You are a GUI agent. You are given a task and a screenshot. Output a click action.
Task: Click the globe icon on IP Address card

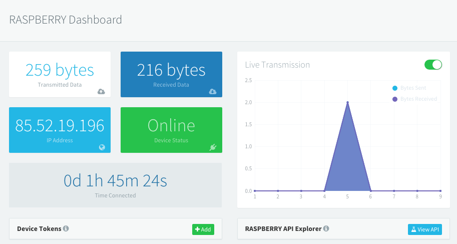[102, 147]
